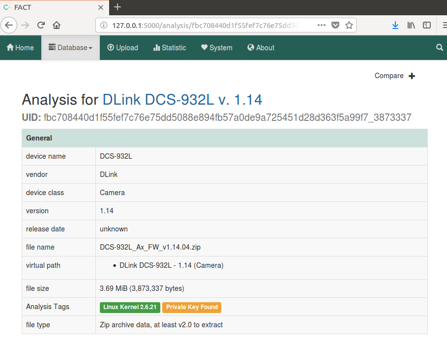Open the browser library icon

pyautogui.click(x=411, y=26)
